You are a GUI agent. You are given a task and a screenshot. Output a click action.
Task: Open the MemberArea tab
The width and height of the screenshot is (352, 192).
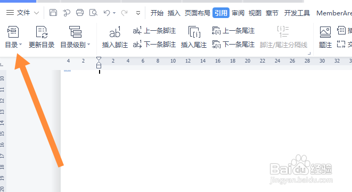pyautogui.click(x=334, y=13)
